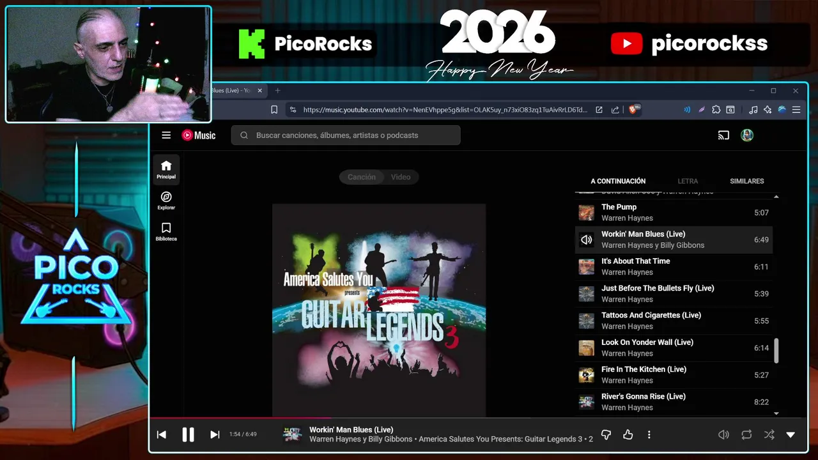Open the Leo AI sparkle icon
This screenshot has width=818, height=460.
(x=768, y=110)
